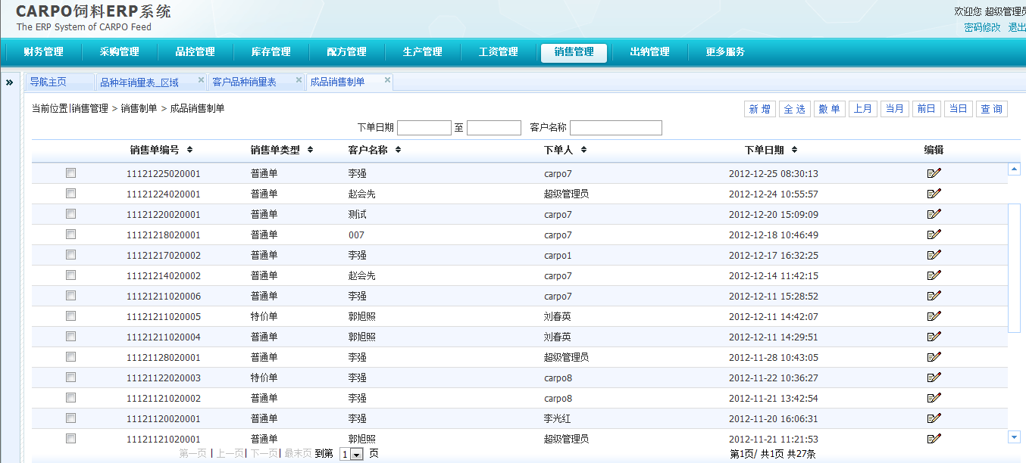The image size is (1026, 463).
Task: Open edit pencil for customer 007 row
Action: pos(934,235)
